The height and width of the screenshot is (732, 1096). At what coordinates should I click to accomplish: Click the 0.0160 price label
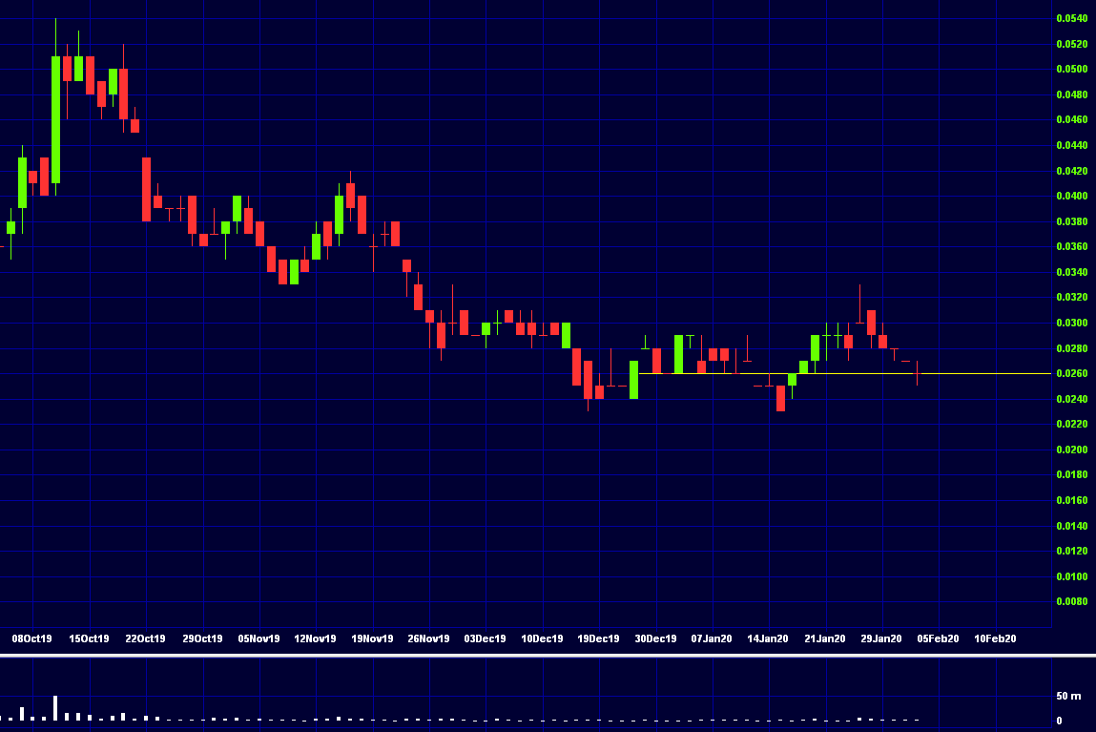coord(1071,501)
